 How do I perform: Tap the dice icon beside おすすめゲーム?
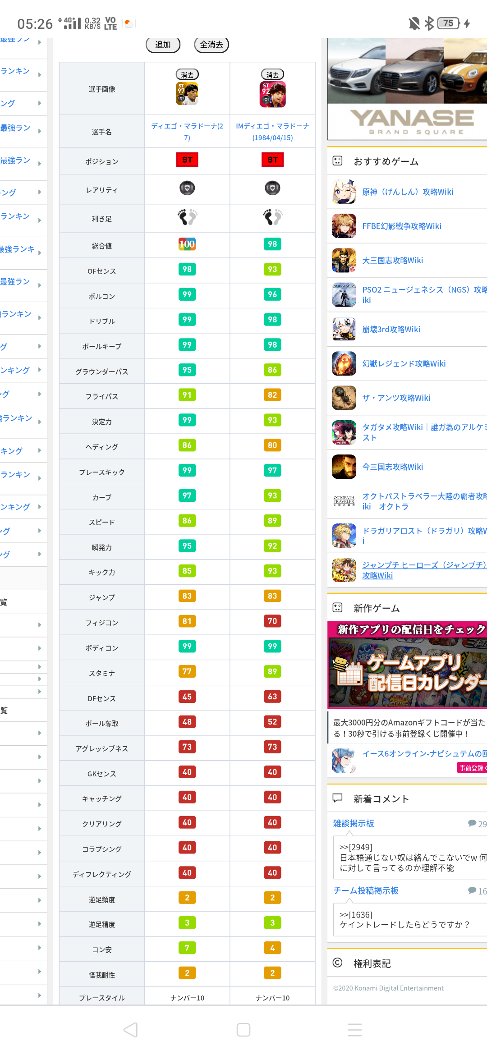point(337,161)
